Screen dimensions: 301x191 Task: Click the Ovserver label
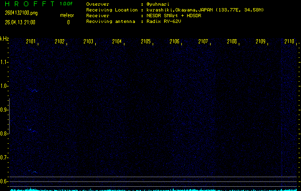tap(98, 4)
